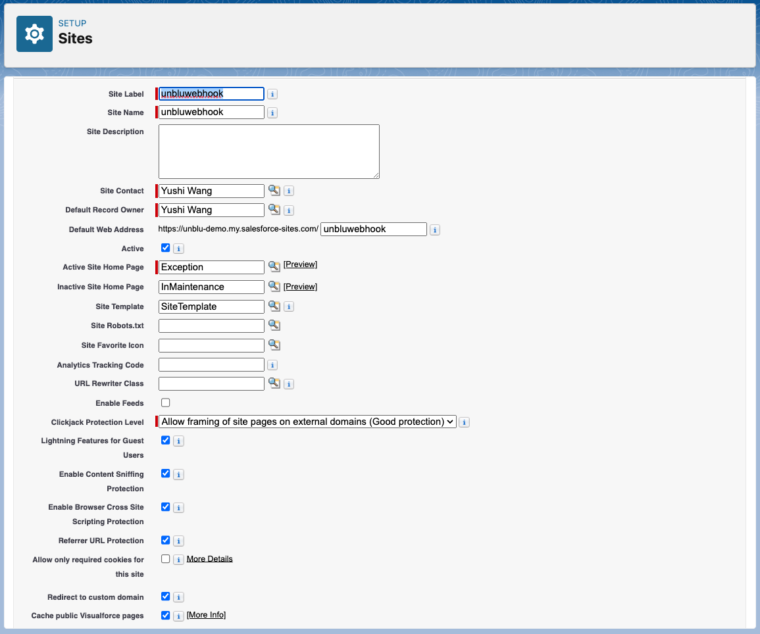This screenshot has width=760, height=634.
Task: Click inside the Site Description text area
Action: pos(268,151)
